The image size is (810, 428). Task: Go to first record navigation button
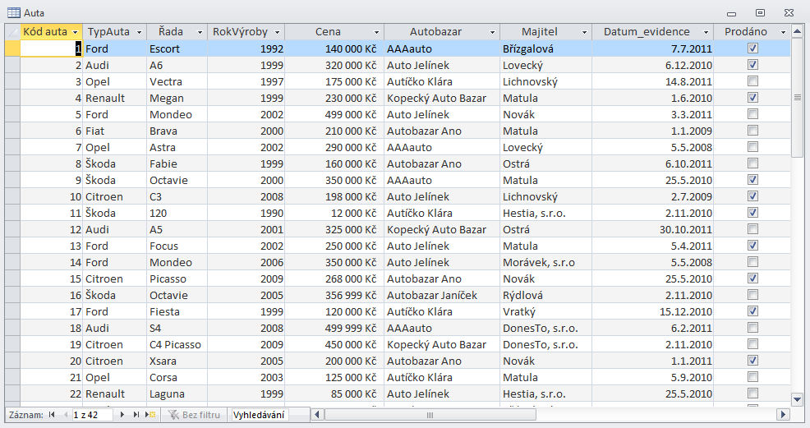tap(52, 415)
